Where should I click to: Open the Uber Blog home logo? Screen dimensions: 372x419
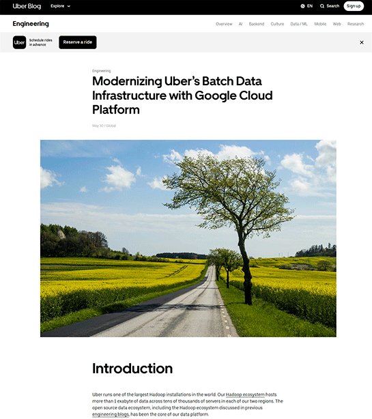[x=27, y=6]
